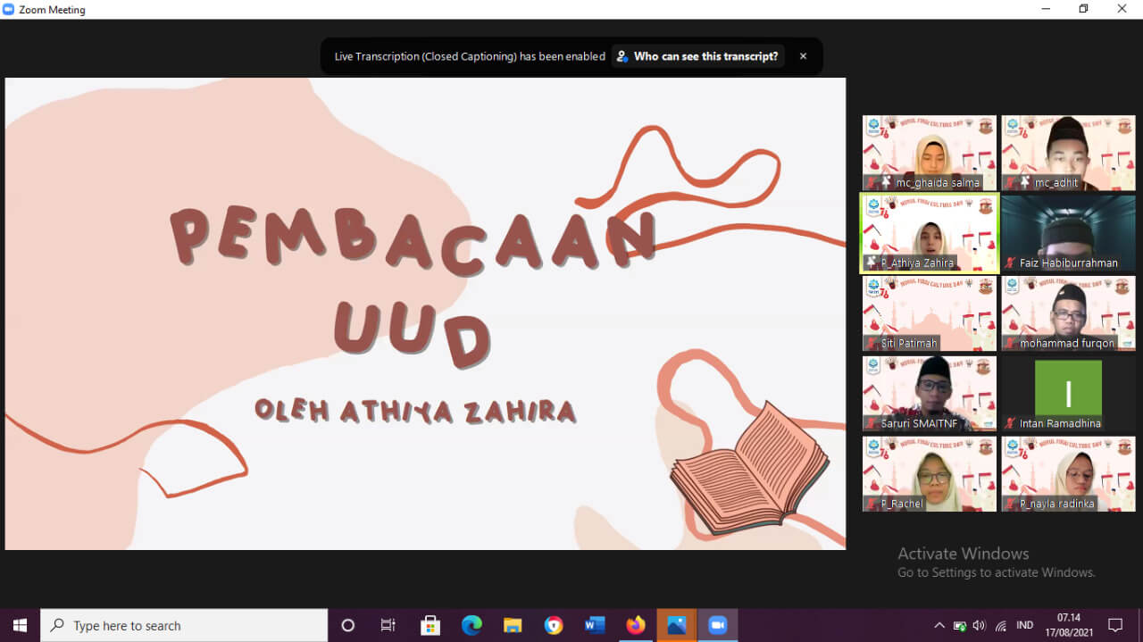
Task: Select Faiz Habiburrahman's video tile
Action: coord(1068,233)
